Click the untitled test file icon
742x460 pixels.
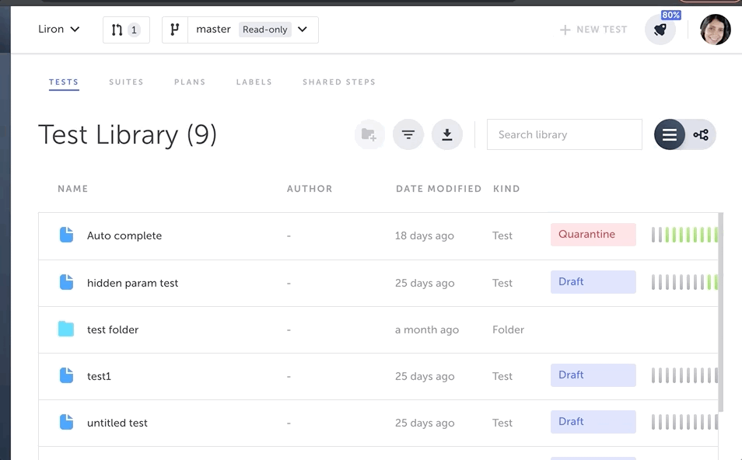coord(66,422)
